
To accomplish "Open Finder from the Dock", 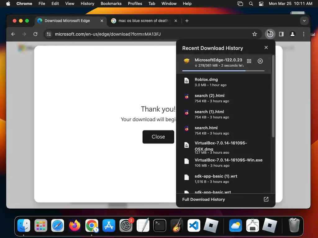I will pyautogui.click(x=24, y=225).
